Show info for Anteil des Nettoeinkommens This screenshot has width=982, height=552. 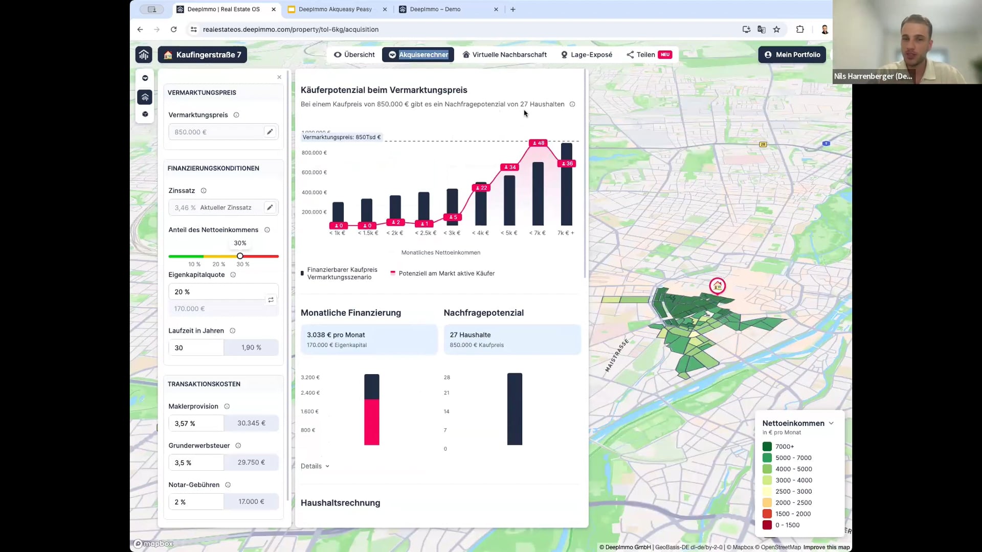(x=267, y=230)
